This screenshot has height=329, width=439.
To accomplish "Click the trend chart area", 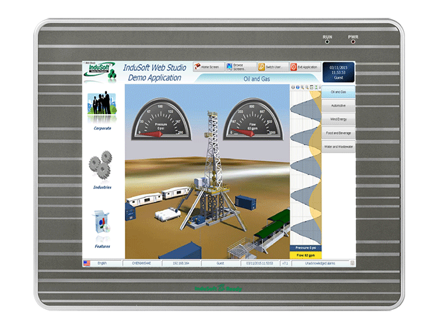I will coord(306,168).
